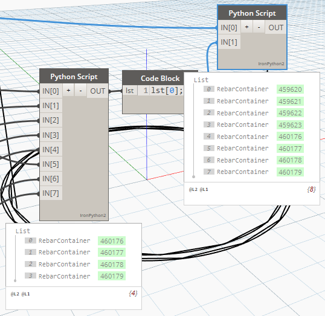This screenshot has width=325, height=316.
Task: Select @L1 level label in right preview
Action: point(204,189)
